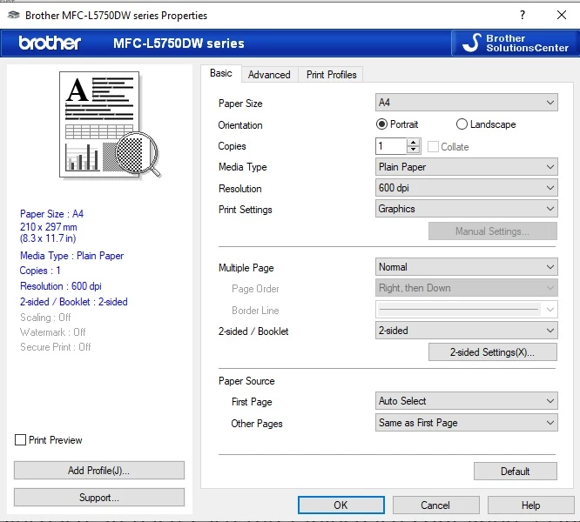Click the 'Resolution : 600 dpi' summary text
This screenshot has width=580, height=522.
click(61, 286)
